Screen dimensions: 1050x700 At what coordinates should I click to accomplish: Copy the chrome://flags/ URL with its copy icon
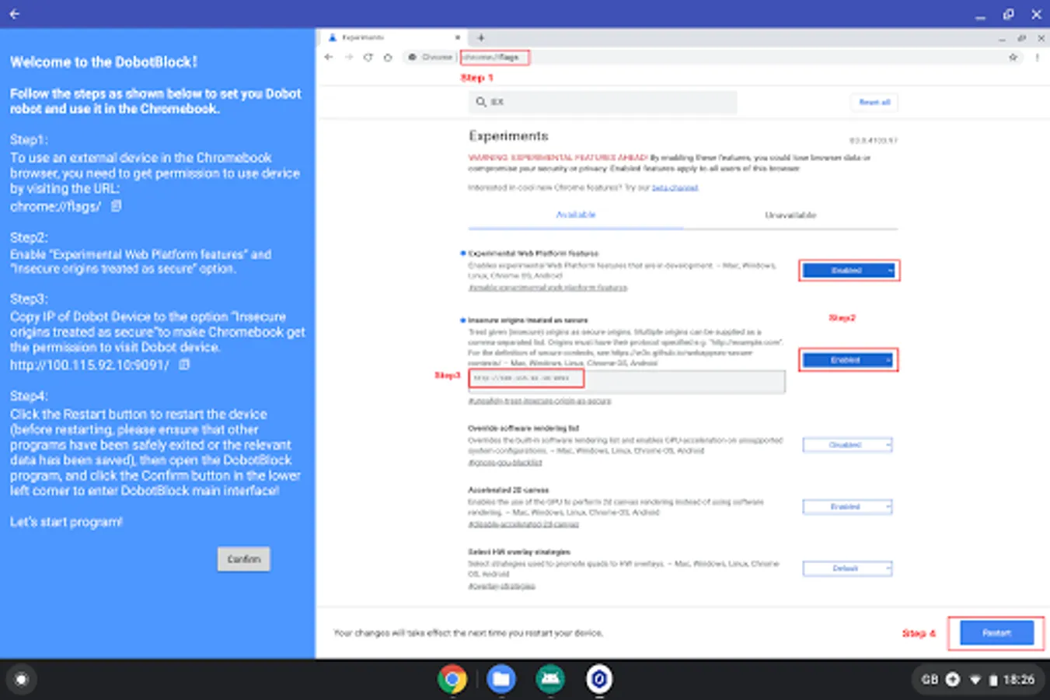(x=117, y=206)
